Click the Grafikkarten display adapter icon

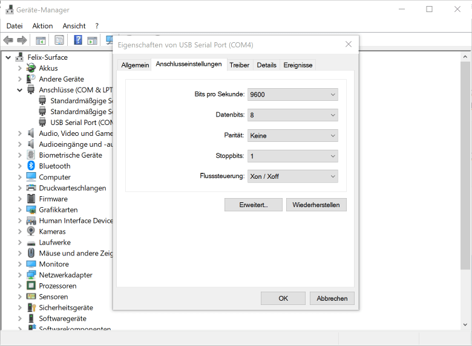(x=31, y=210)
